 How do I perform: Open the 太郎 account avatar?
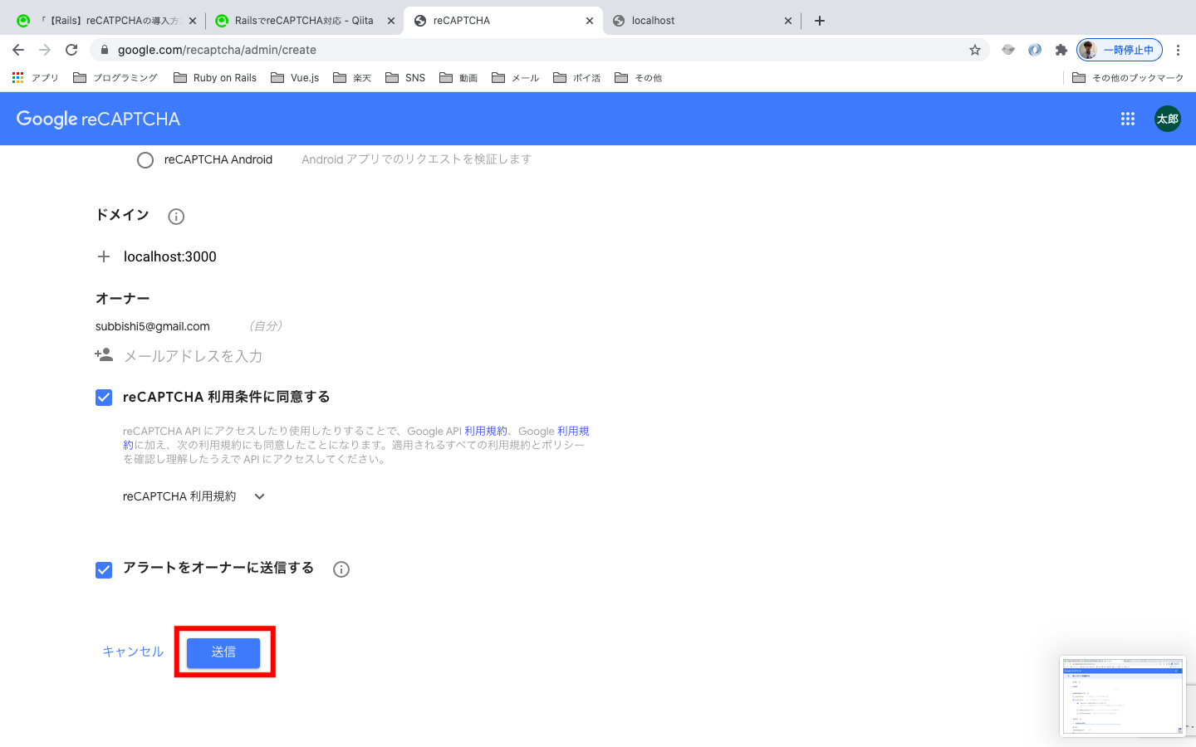pyautogui.click(x=1168, y=119)
